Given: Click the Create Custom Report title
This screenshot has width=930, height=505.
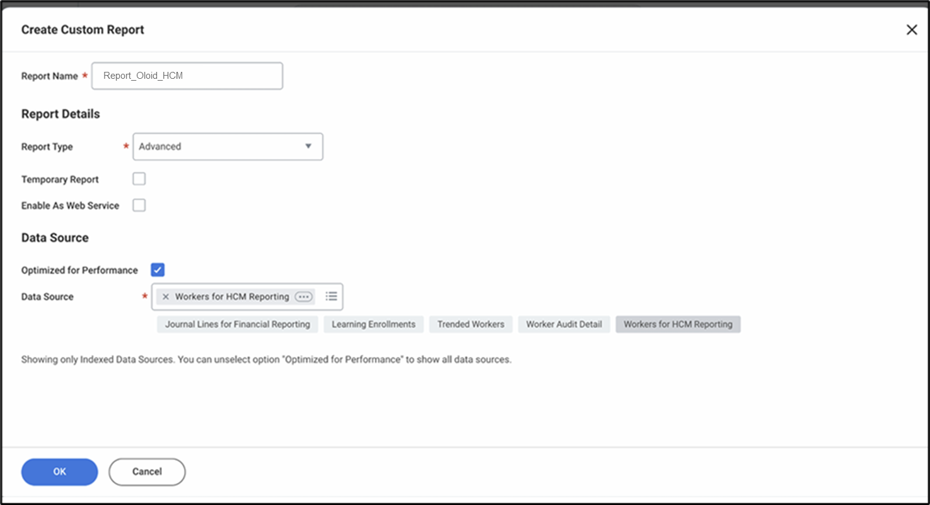Looking at the screenshot, I should (x=83, y=30).
